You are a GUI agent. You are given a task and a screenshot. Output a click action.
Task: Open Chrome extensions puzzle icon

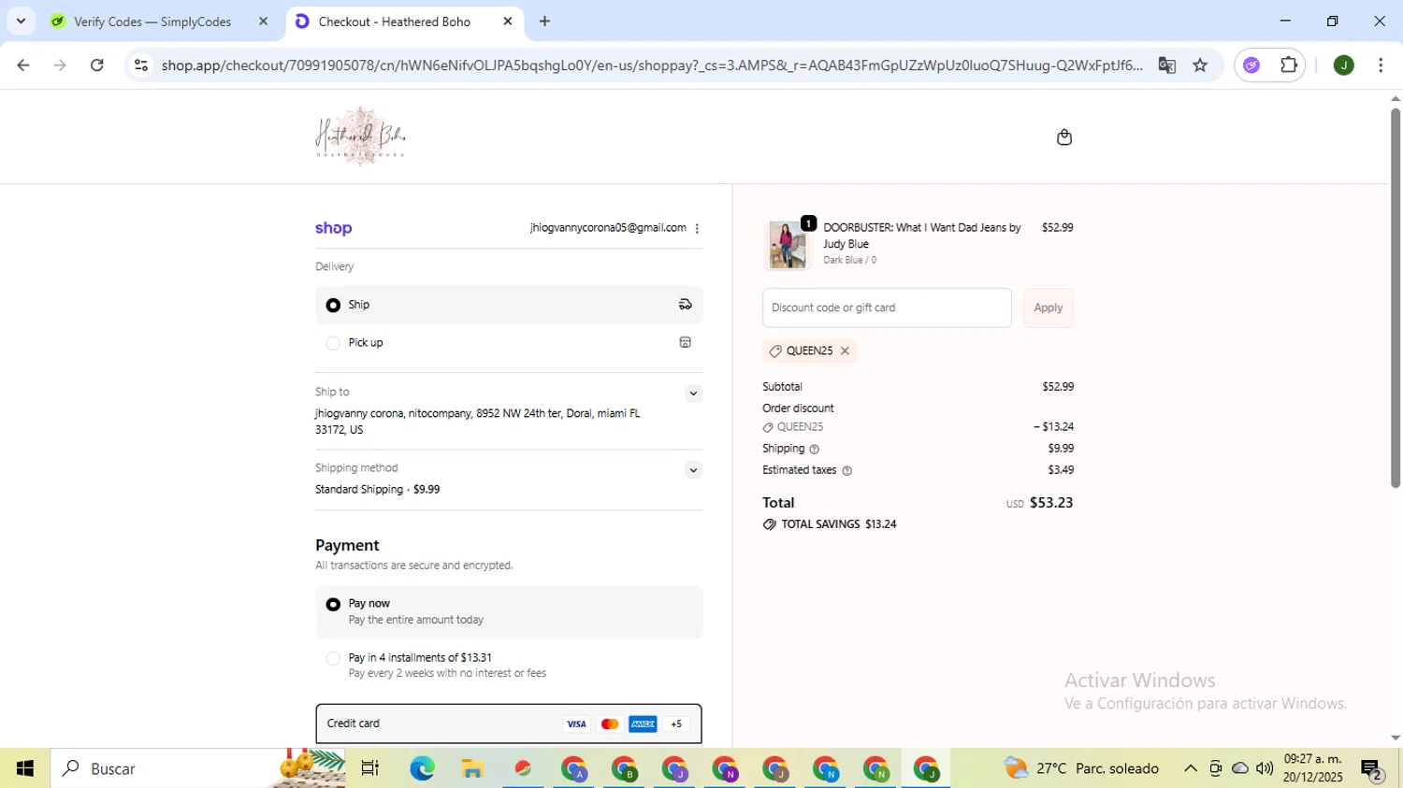click(x=1289, y=65)
